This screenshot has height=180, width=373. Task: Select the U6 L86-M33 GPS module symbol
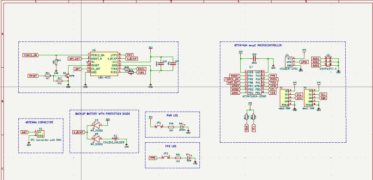point(104,64)
